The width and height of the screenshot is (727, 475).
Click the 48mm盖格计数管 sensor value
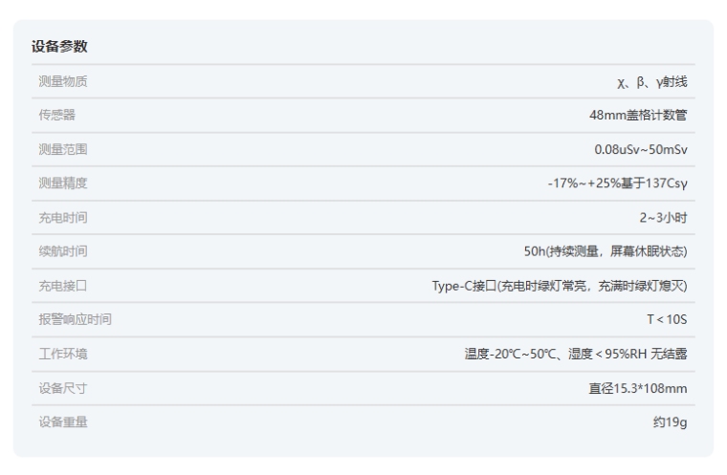coord(638,116)
